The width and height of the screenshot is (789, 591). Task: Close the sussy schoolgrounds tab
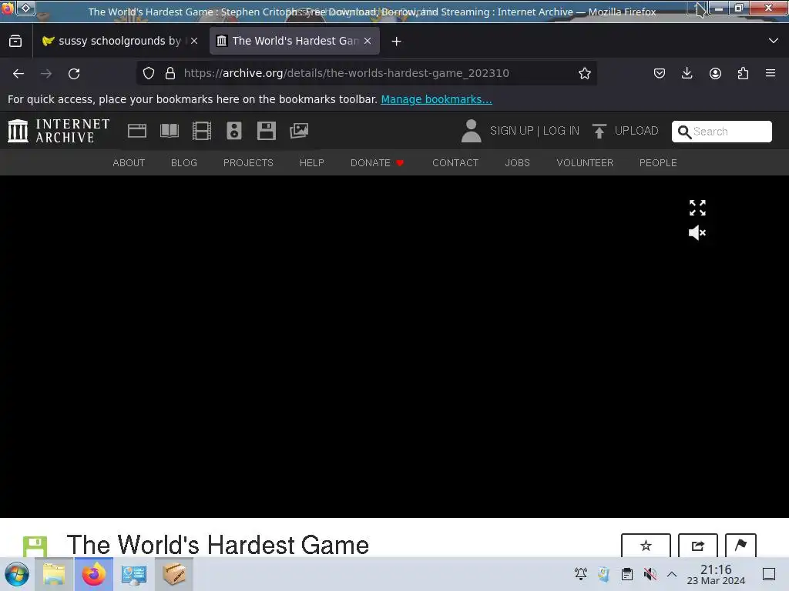point(194,41)
